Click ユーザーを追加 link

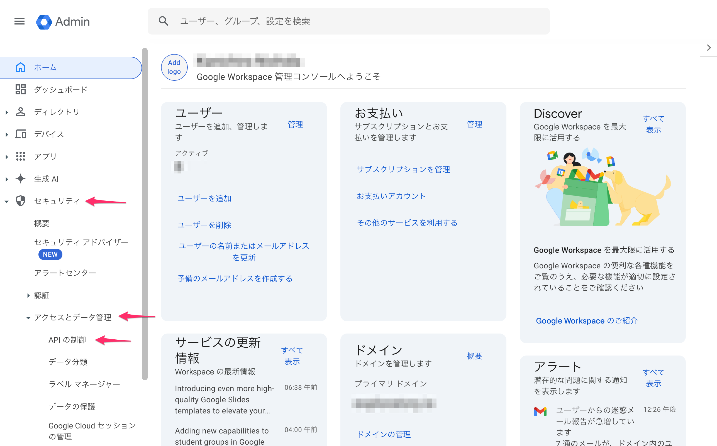204,198
